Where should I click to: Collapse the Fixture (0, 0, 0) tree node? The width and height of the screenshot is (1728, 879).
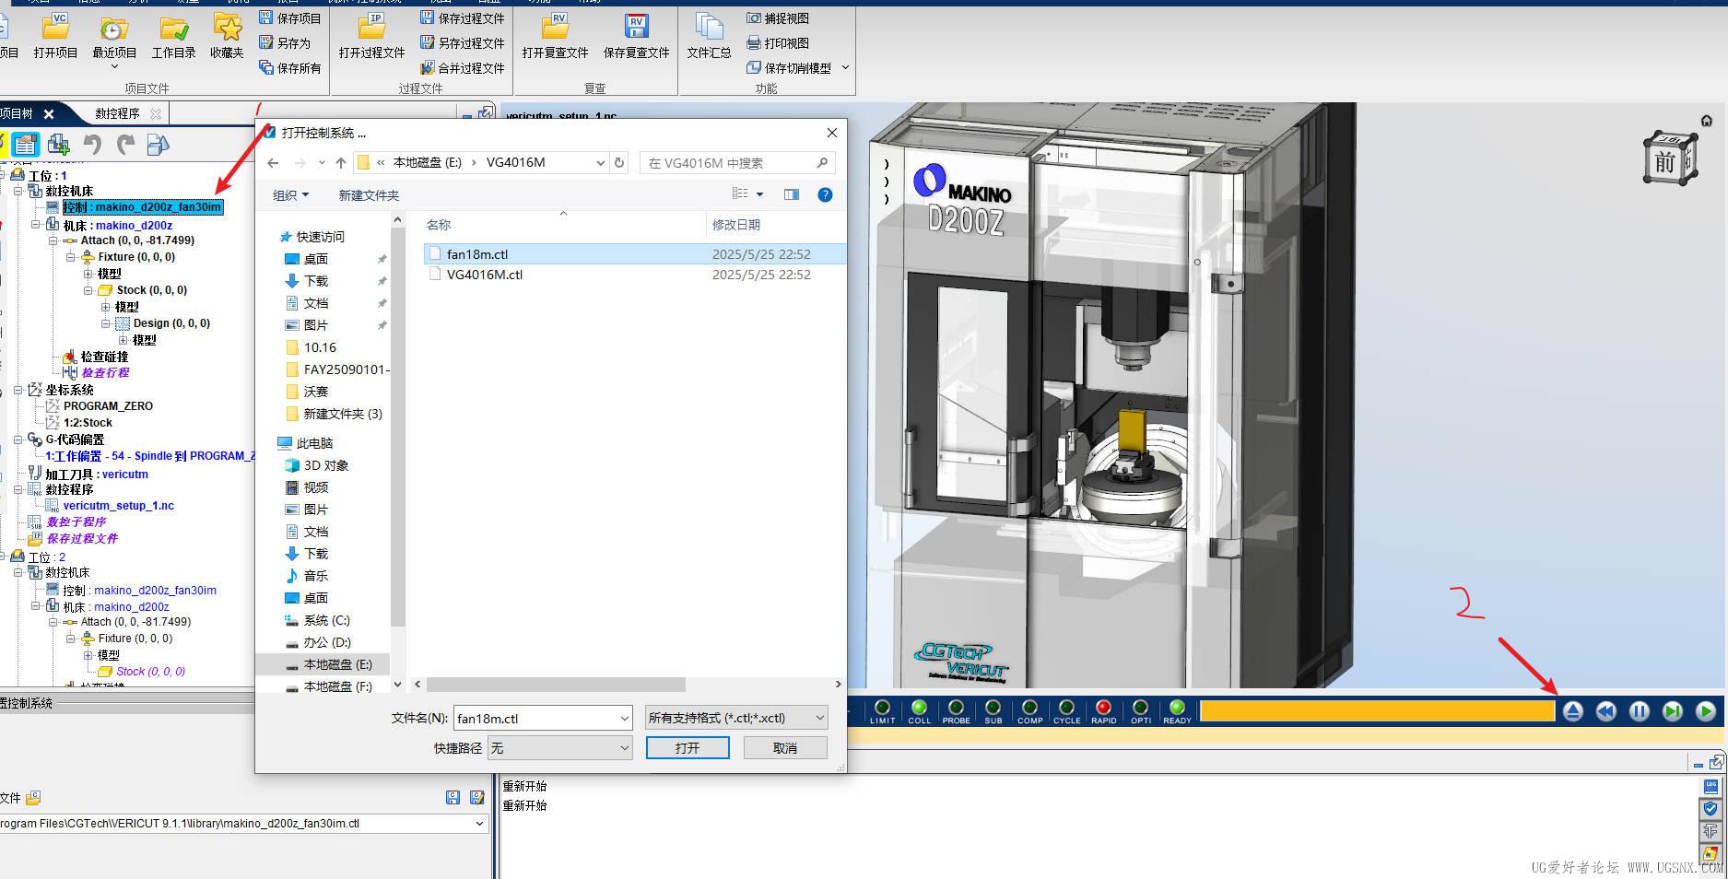(71, 257)
